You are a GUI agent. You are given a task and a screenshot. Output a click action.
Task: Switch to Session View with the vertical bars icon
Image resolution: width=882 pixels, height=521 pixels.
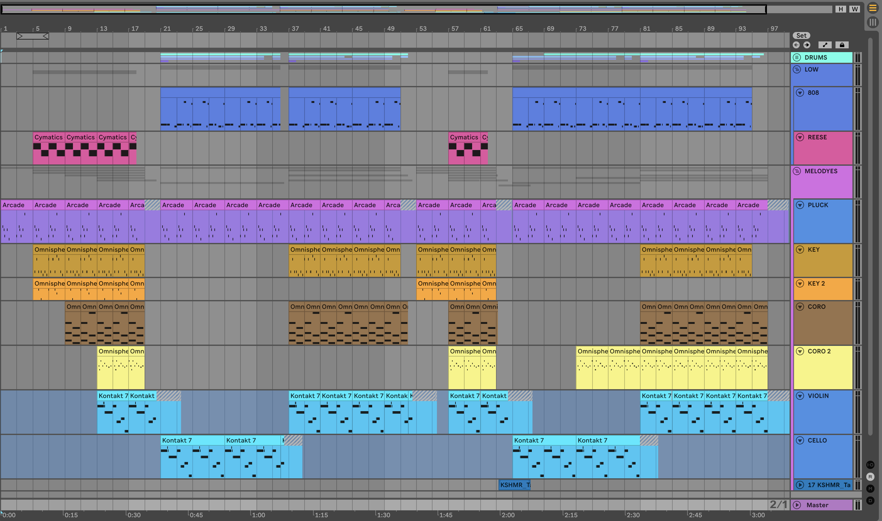[x=873, y=23]
